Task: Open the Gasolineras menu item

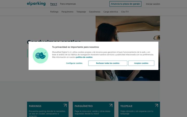Action: 95,12
